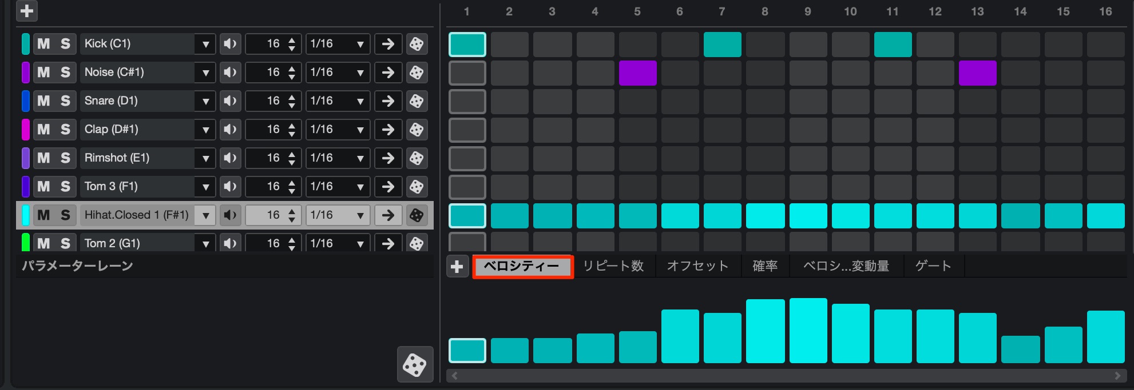The image size is (1134, 390).
Task: Adjust velocity bar for step 9
Action: 808,331
